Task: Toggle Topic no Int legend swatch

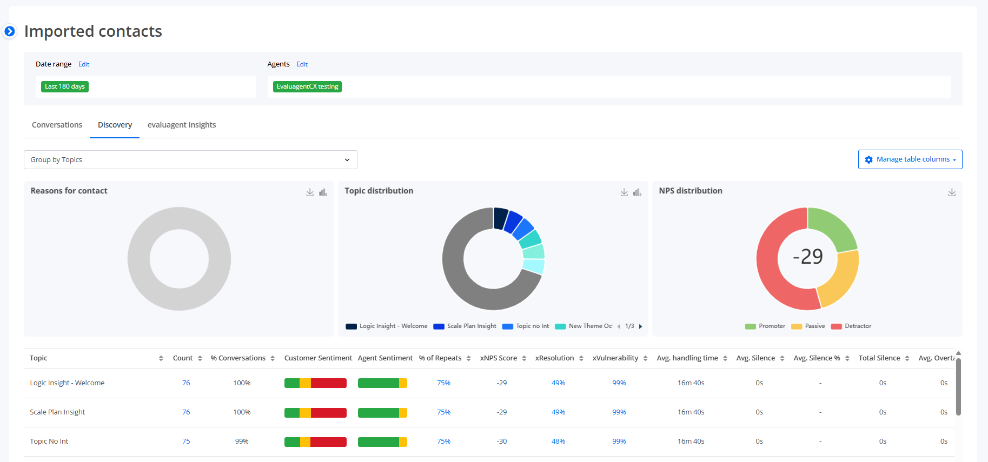Action: pos(507,326)
